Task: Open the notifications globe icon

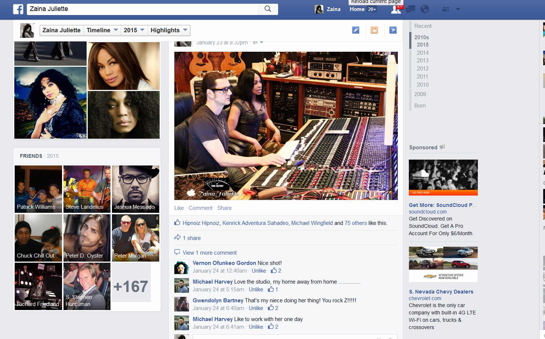Action: tap(425, 9)
